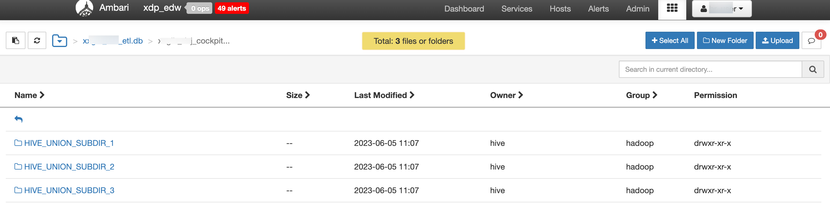Open the folder navigation dropdown icon
Image resolution: width=830 pixels, height=222 pixels.
pos(60,41)
